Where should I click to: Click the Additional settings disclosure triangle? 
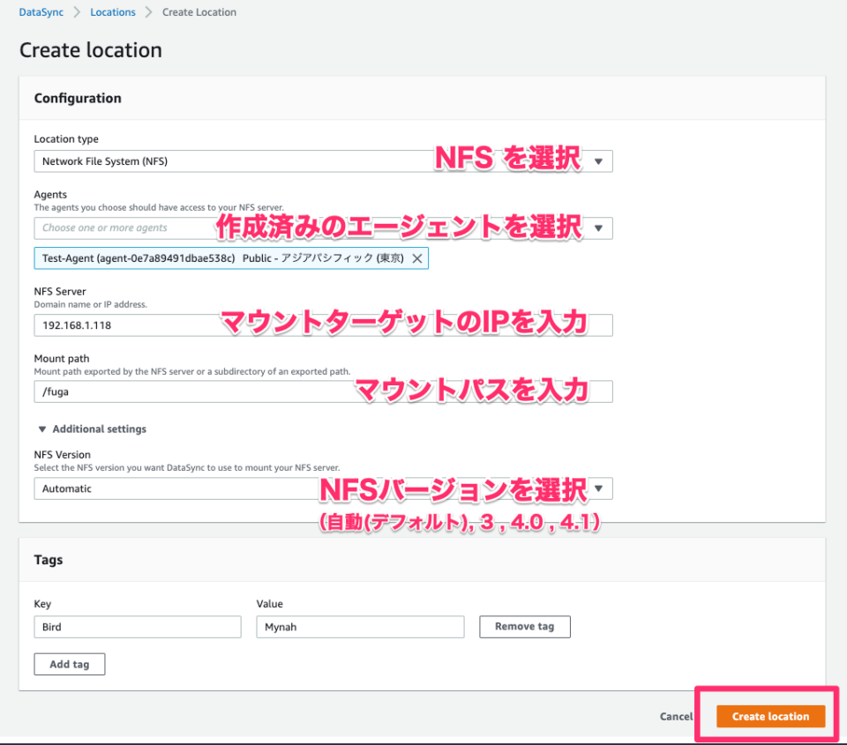tap(42, 429)
